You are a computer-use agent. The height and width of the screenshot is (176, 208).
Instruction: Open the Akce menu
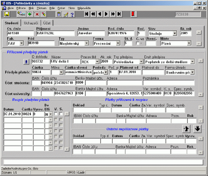(11, 8)
